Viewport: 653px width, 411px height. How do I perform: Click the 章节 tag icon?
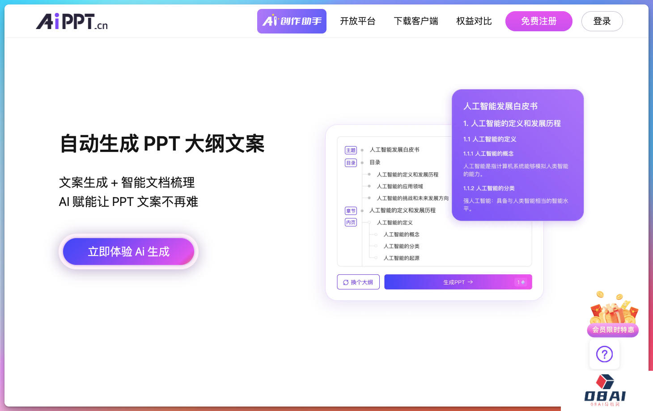point(351,211)
